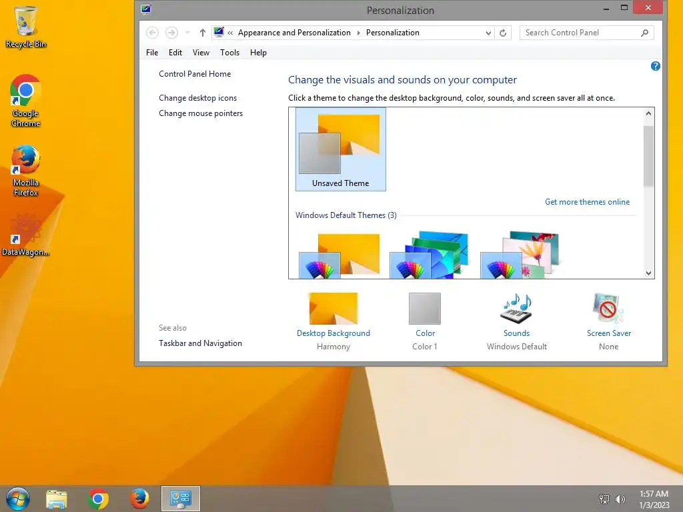Image resolution: width=683 pixels, height=512 pixels.
Task: Select the Unsaved Theme thumbnail
Action: pyautogui.click(x=341, y=149)
